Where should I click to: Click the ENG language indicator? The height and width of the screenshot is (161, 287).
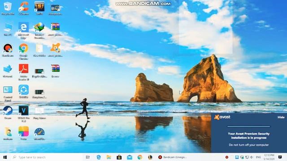(x=258, y=157)
